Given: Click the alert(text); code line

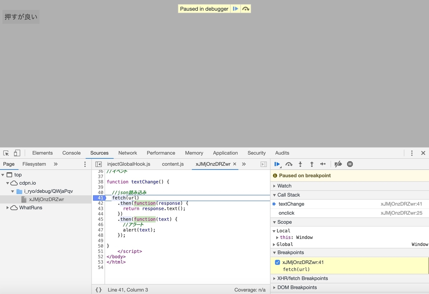Looking at the screenshot, I should point(139,230).
